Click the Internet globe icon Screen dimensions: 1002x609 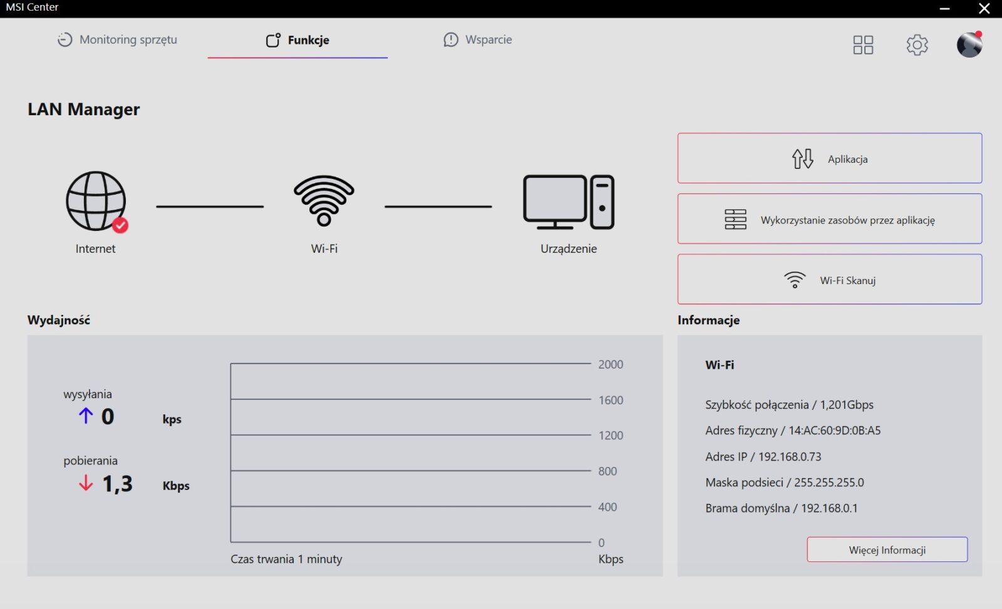95,201
